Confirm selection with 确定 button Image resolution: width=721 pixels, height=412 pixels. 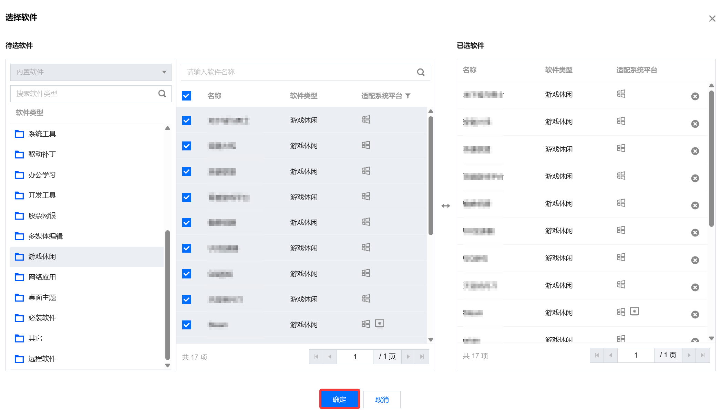coord(340,399)
